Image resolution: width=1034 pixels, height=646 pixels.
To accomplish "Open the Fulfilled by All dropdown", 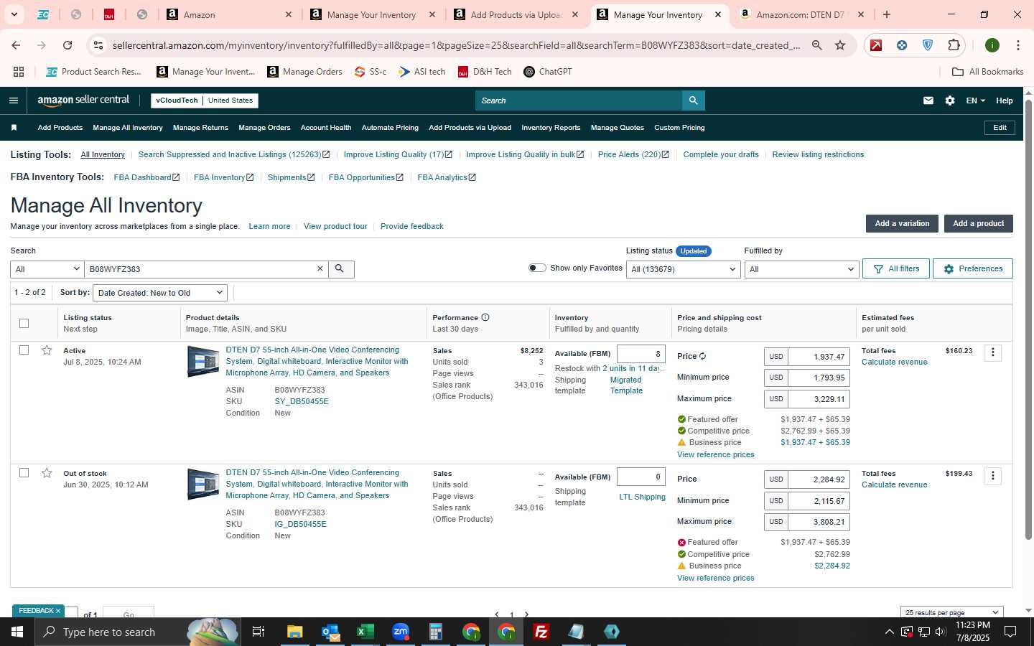I will point(801,269).
